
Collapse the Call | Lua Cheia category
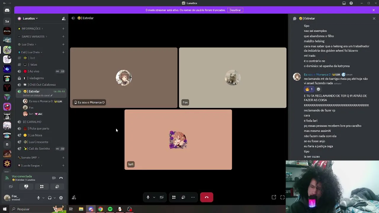coord(30,52)
